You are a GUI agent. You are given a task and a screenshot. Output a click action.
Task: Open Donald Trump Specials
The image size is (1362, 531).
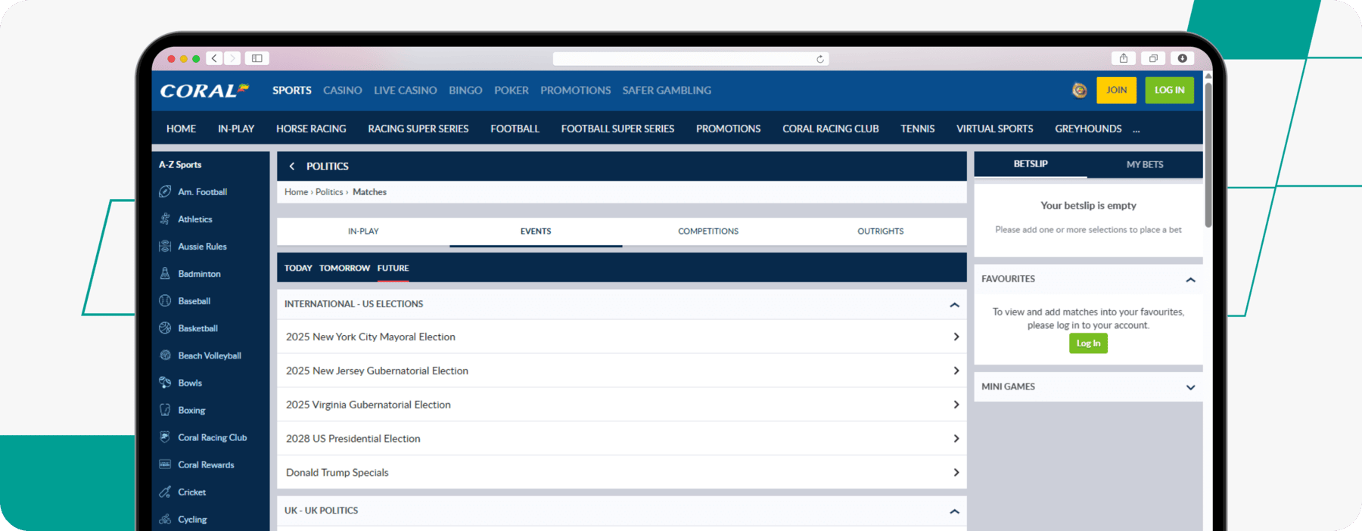[622, 472]
